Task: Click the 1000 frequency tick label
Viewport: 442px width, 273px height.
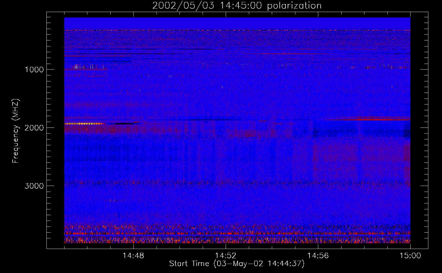Action: point(34,70)
